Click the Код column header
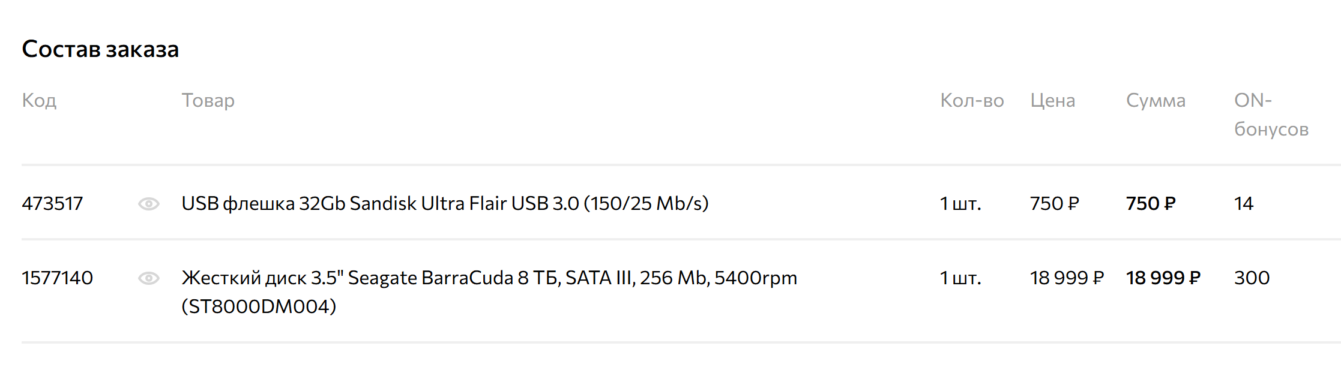This screenshot has height=367, width=1341. point(39,101)
